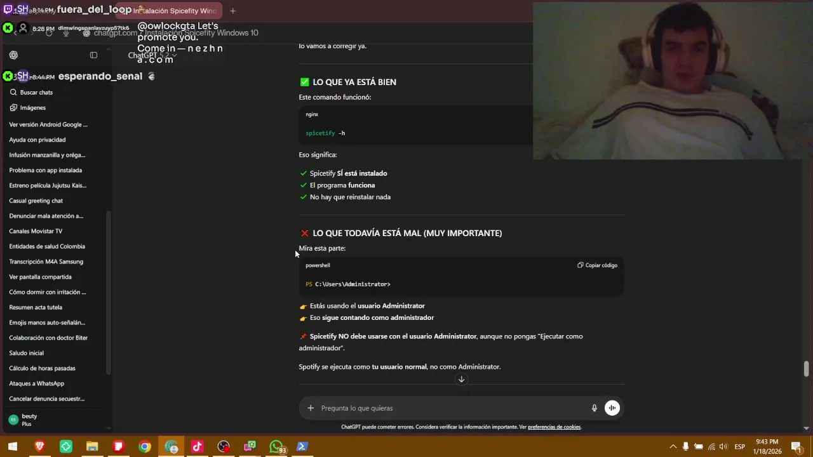Open the Windows Start menu
Image resolution: width=813 pixels, height=457 pixels.
pos(13,447)
